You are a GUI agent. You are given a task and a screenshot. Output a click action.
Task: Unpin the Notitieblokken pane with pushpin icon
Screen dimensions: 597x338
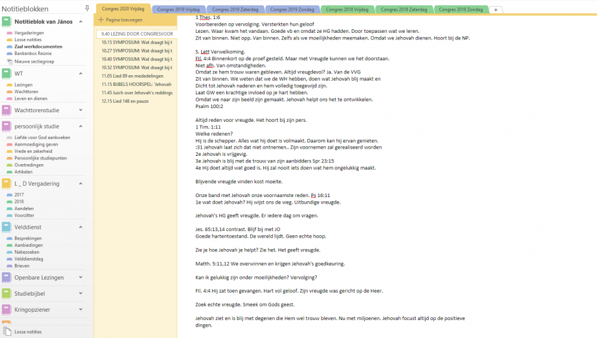(x=88, y=8)
